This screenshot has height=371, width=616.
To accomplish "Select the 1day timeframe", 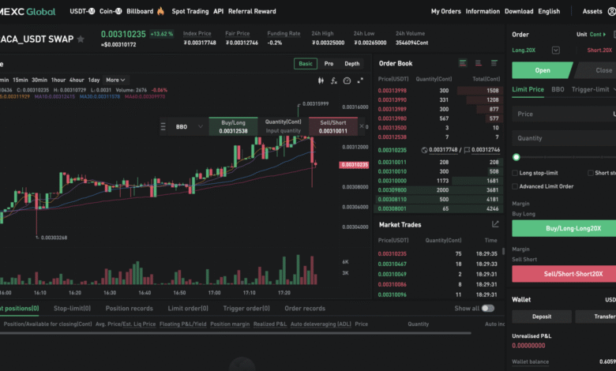I will click(x=94, y=80).
